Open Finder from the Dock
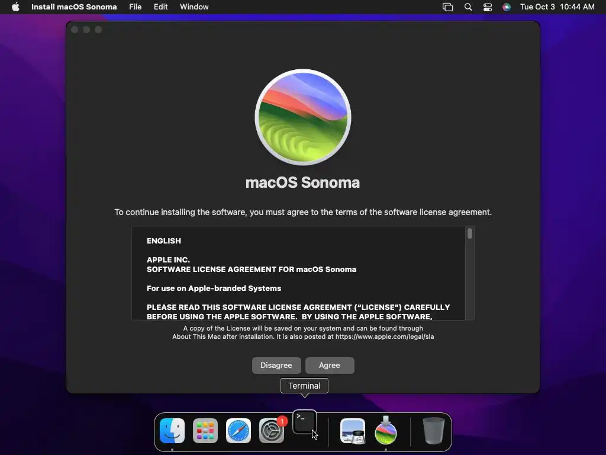Viewport: 606px width, 455px height. coord(172,431)
